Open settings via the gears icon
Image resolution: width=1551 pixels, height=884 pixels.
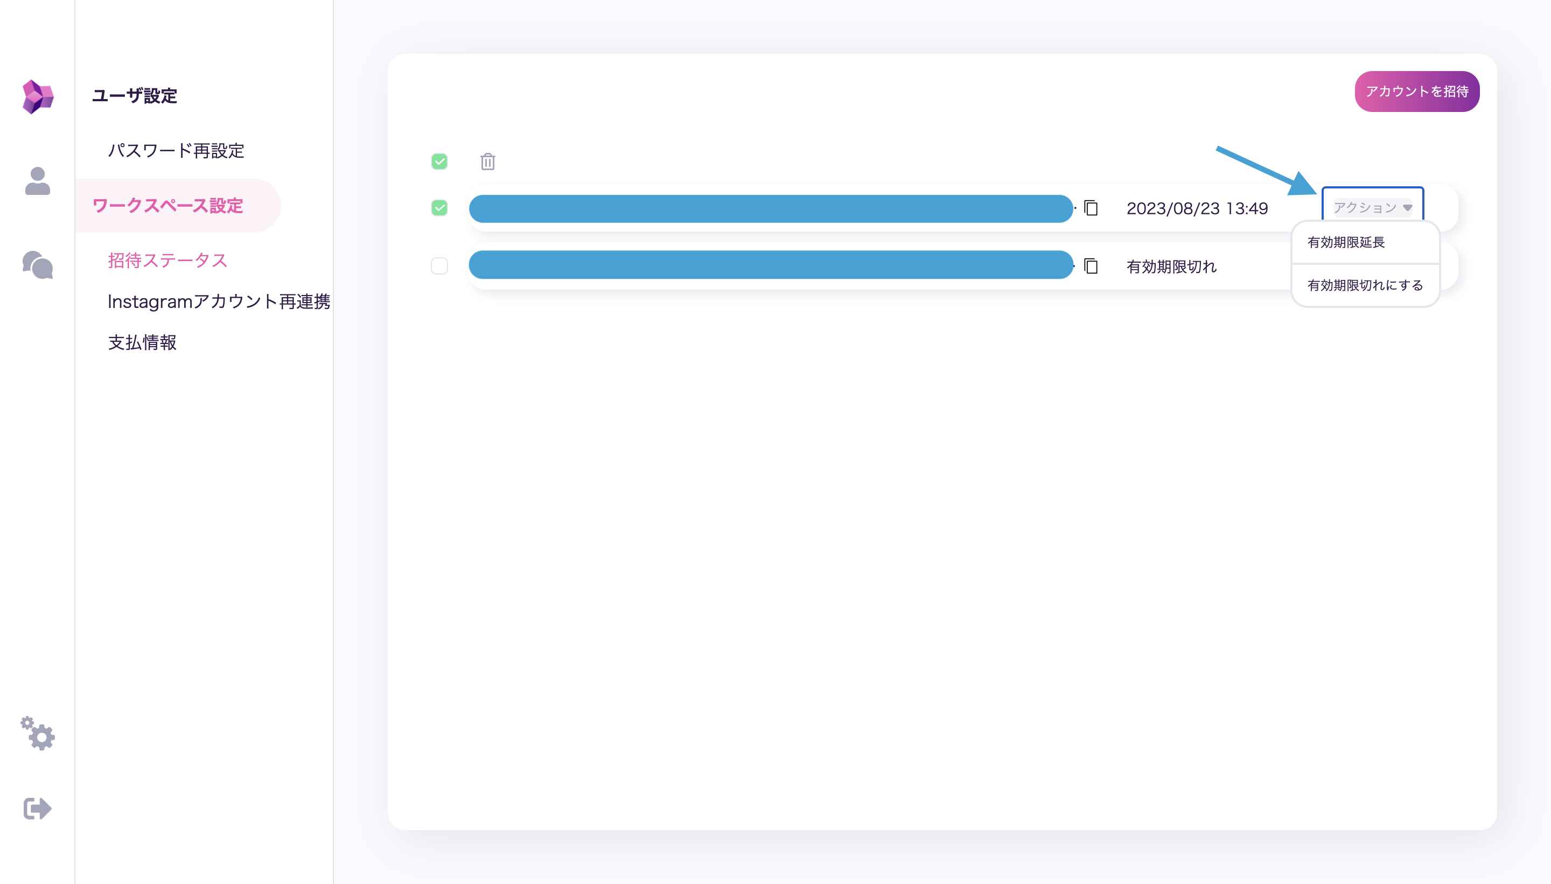(38, 733)
